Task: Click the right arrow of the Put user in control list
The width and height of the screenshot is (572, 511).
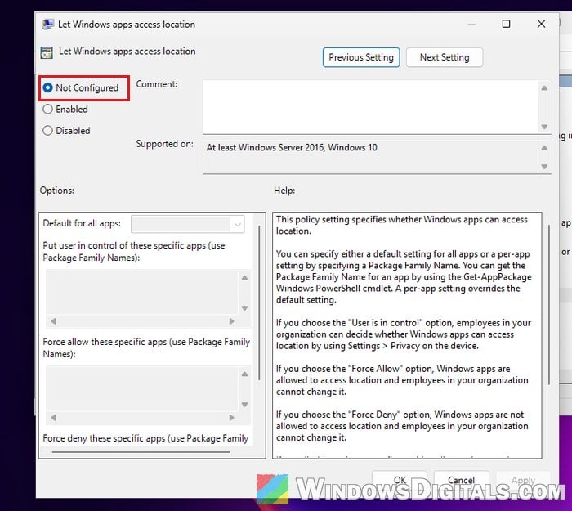Action: pyautogui.click(x=231, y=321)
